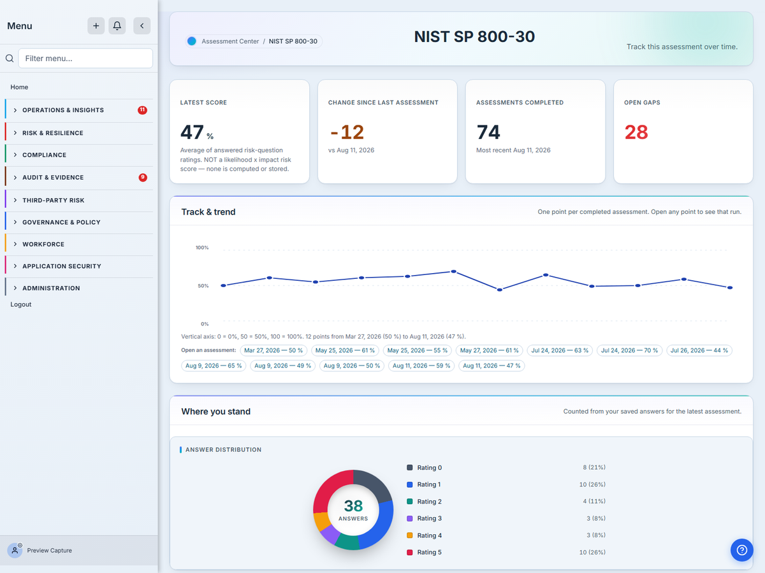Viewport: 765px width, 573px height.
Task: Click the '8 (21%)' count for Rating 0
Action: point(594,467)
